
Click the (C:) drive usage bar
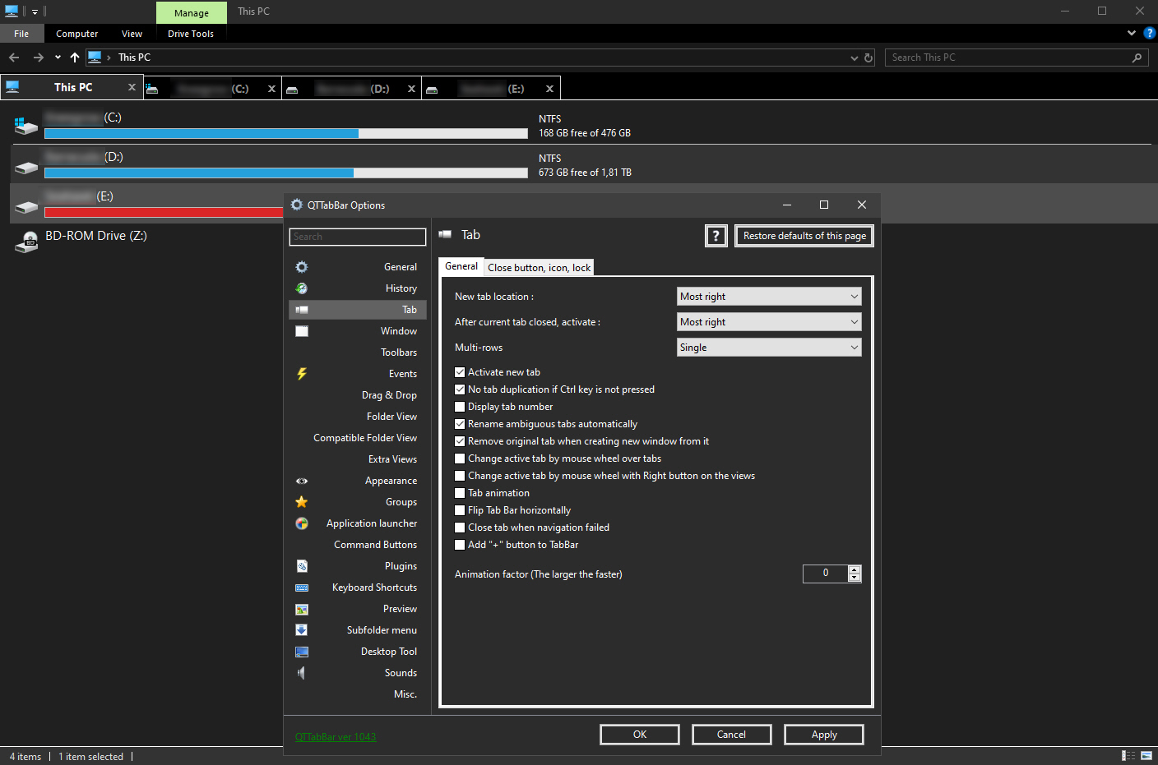pos(286,133)
